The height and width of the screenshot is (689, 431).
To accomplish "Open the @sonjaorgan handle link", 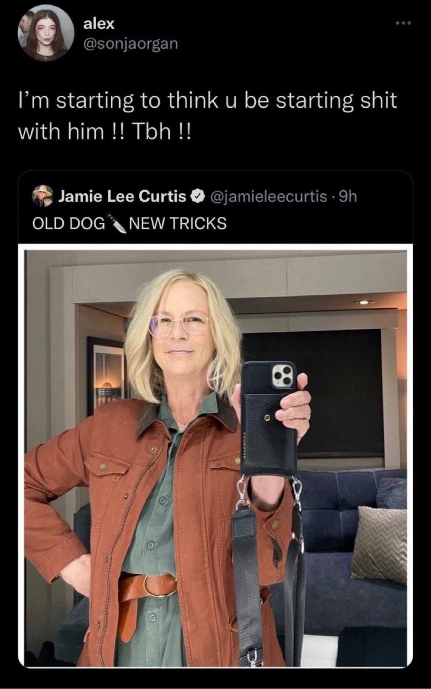I will pyautogui.click(x=131, y=44).
